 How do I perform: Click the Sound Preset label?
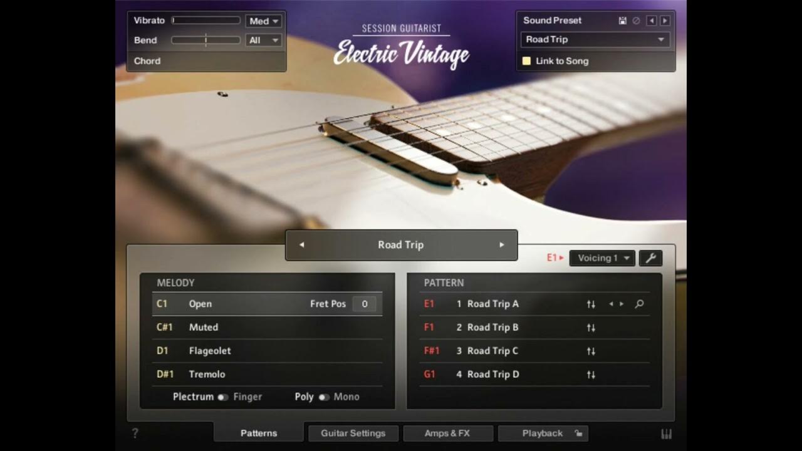553,20
